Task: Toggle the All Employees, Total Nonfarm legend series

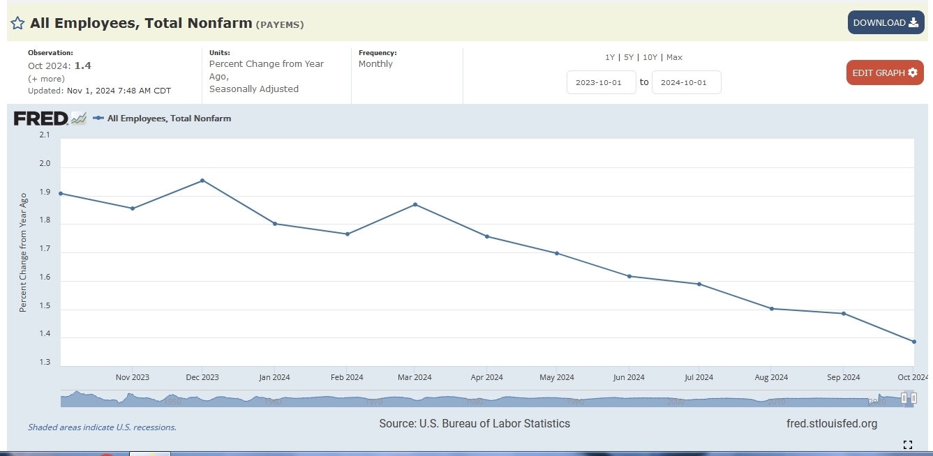Action: 168,119
